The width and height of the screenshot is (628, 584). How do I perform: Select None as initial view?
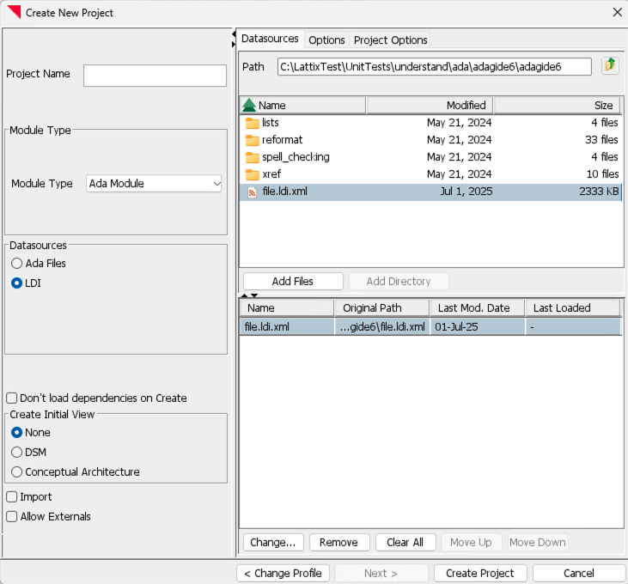pos(17,432)
